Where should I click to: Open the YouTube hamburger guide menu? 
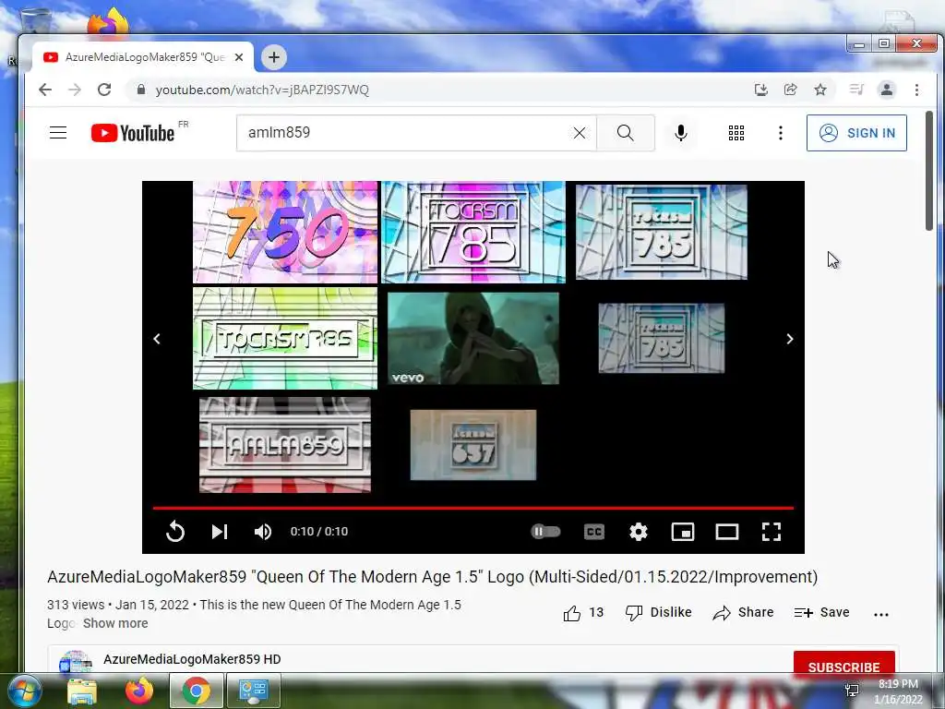click(x=58, y=133)
